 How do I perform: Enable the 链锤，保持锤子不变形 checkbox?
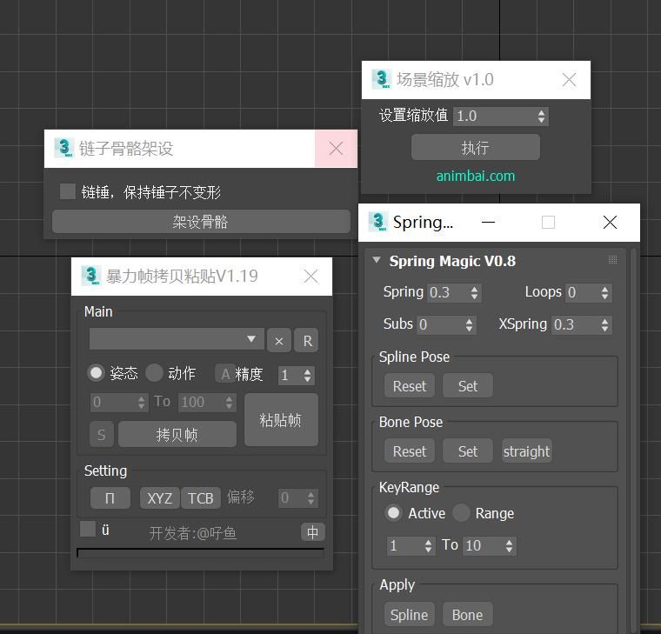click(68, 191)
